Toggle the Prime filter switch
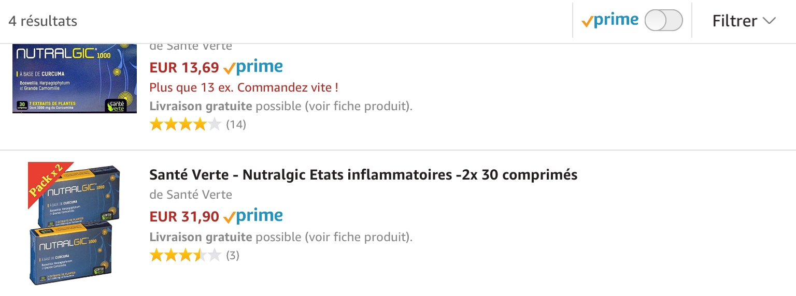The height and width of the screenshot is (296, 796). 663,21
